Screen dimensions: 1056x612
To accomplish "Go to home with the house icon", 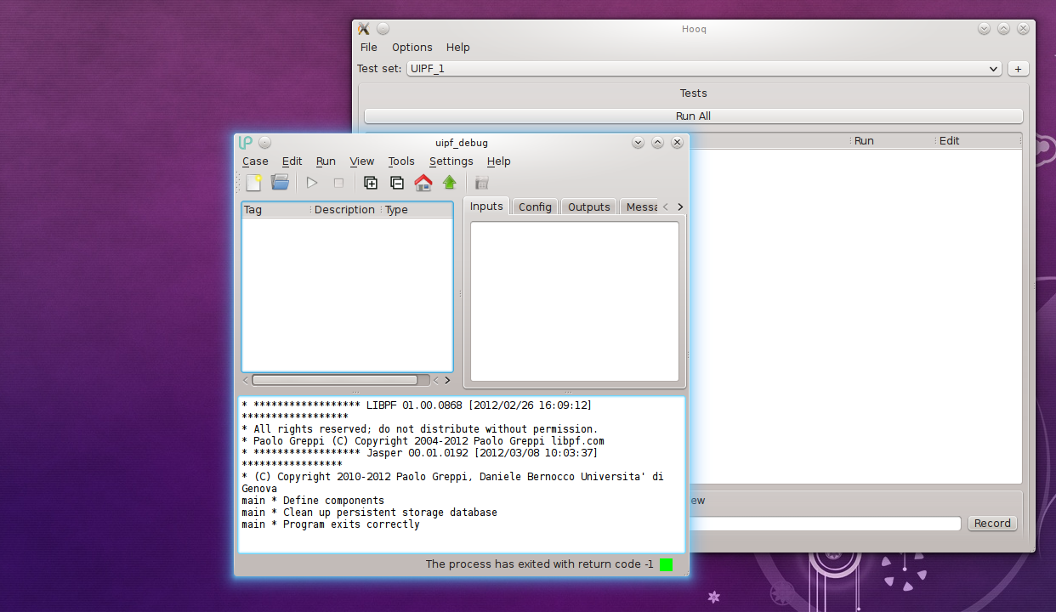I will (423, 183).
